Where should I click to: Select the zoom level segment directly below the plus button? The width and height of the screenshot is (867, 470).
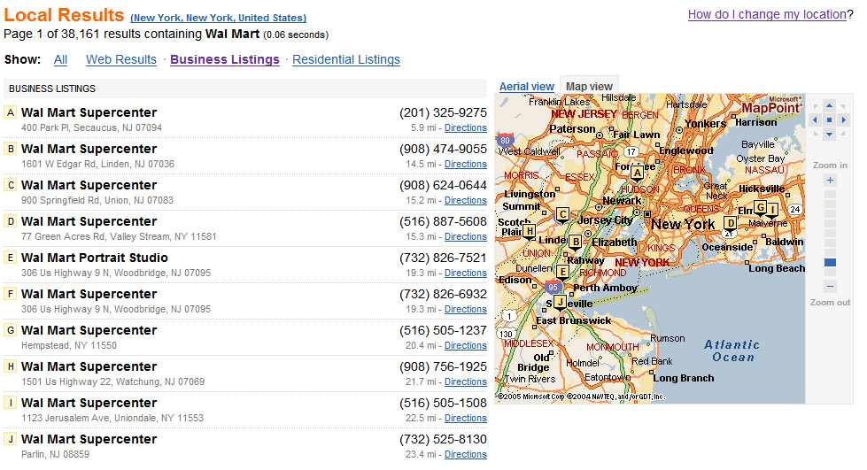830,194
